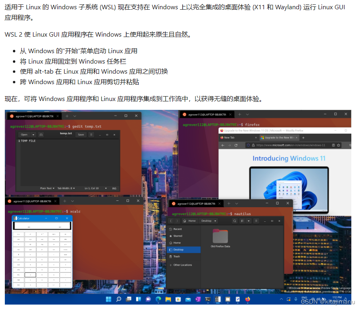The width and height of the screenshot is (361, 309).
Task: Launch Teams Chat from taskbar
Action: tap(148, 299)
